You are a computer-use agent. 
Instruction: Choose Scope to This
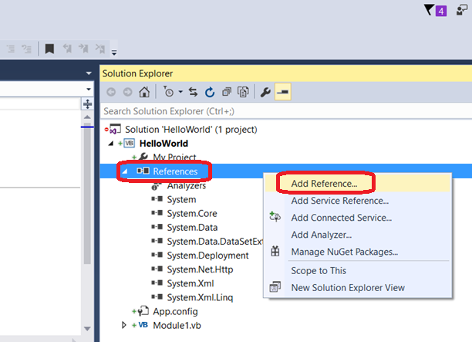click(x=358, y=270)
